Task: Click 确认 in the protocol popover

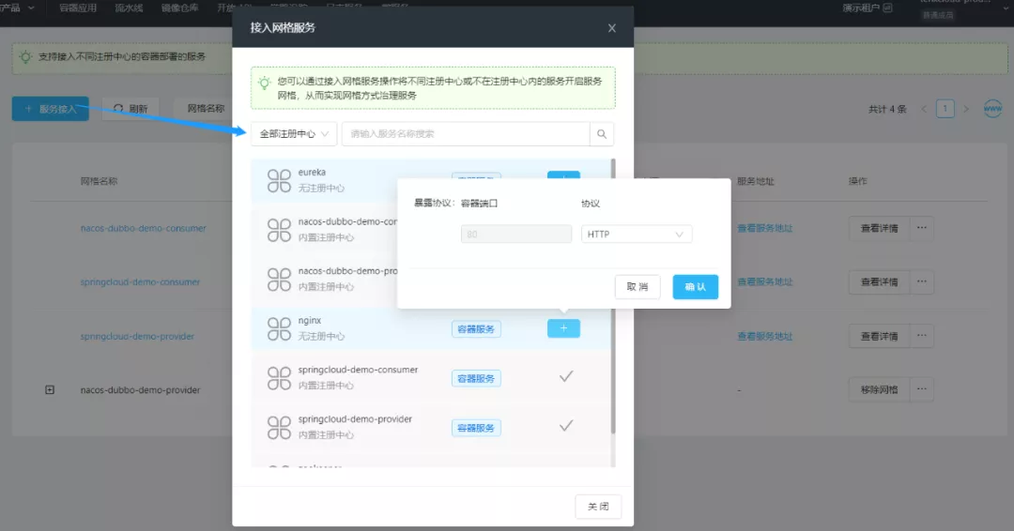Action: [695, 287]
